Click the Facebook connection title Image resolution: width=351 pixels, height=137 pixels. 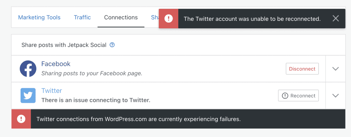[56, 64]
